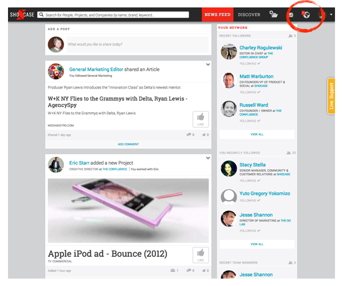Open General Marketing Editor profile link
343x286 pixels.
coord(96,69)
